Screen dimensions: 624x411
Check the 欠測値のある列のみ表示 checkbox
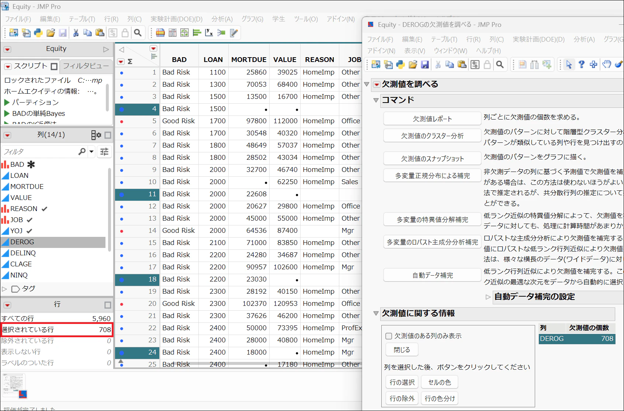point(388,336)
